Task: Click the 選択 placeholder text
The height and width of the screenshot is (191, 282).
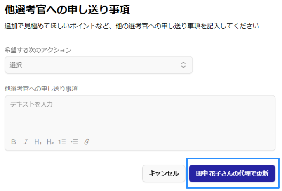Action: (x=16, y=65)
